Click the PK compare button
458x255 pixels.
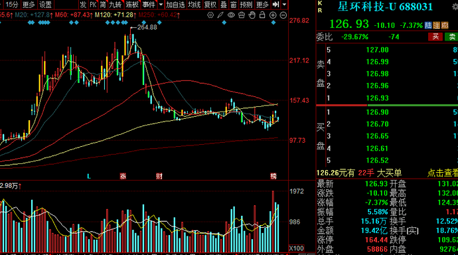93,5
